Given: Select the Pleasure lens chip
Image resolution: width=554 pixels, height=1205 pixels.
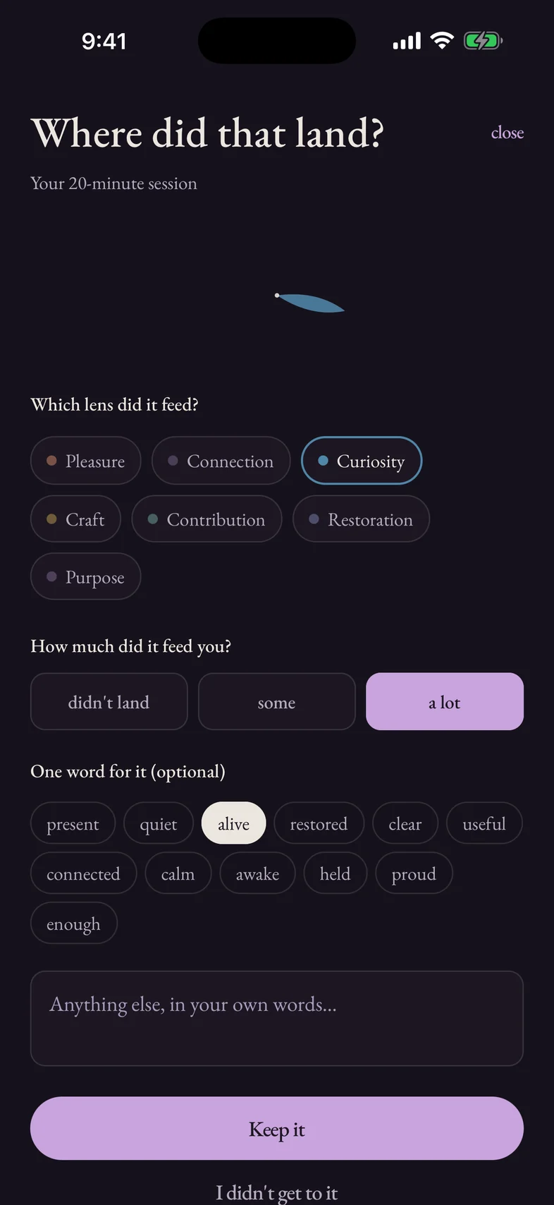Looking at the screenshot, I should [x=86, y=461].
